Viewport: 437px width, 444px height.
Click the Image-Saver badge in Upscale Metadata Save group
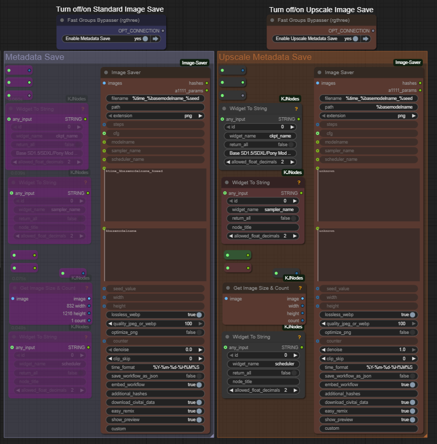click(408, 62)
